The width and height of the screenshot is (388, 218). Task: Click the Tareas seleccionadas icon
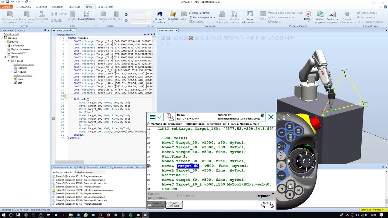pos(249,14)
